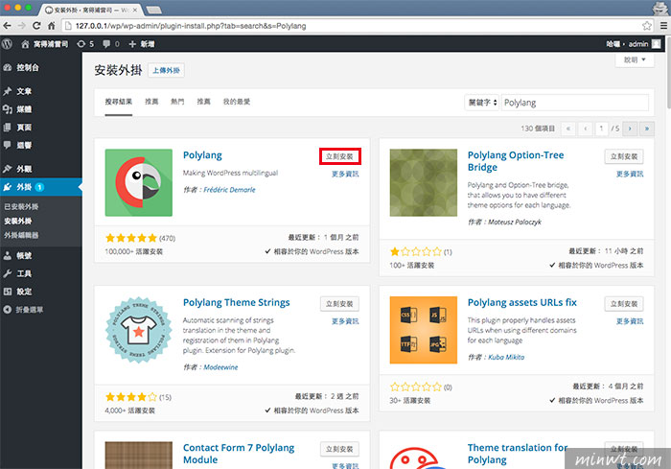Click the browser forward arrow
The height and width of the screenshot is (469, 671).
point(21,26)
